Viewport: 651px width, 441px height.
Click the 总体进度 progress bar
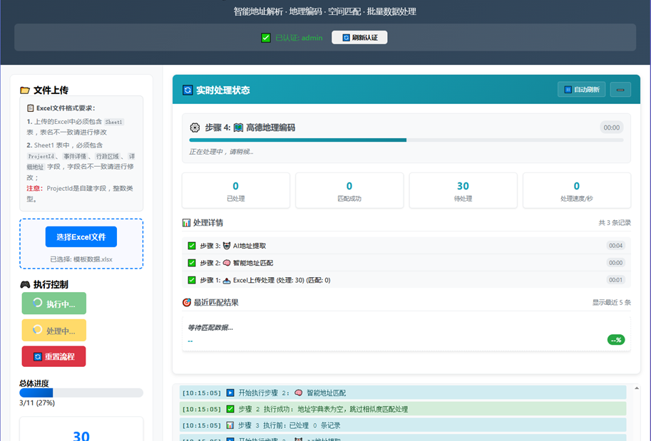(81, 393)
